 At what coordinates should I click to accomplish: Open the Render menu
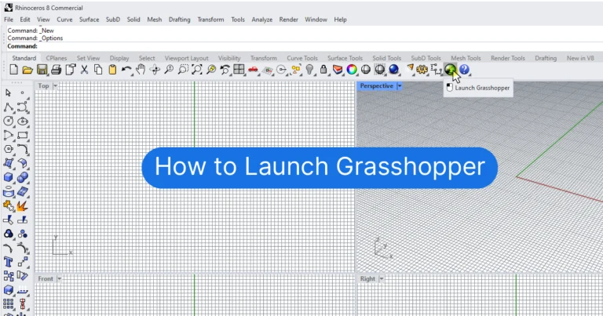[289, 20]
